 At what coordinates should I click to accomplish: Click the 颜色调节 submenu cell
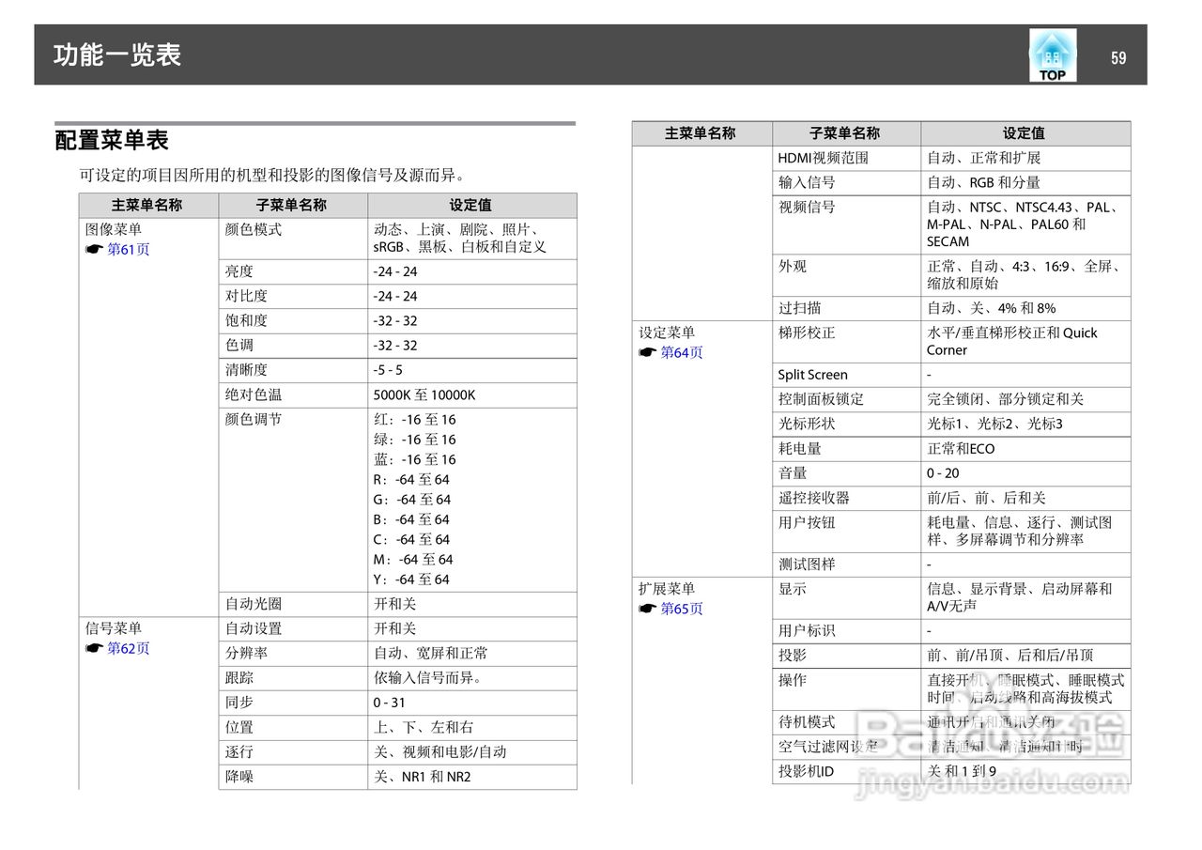point(293,500)
